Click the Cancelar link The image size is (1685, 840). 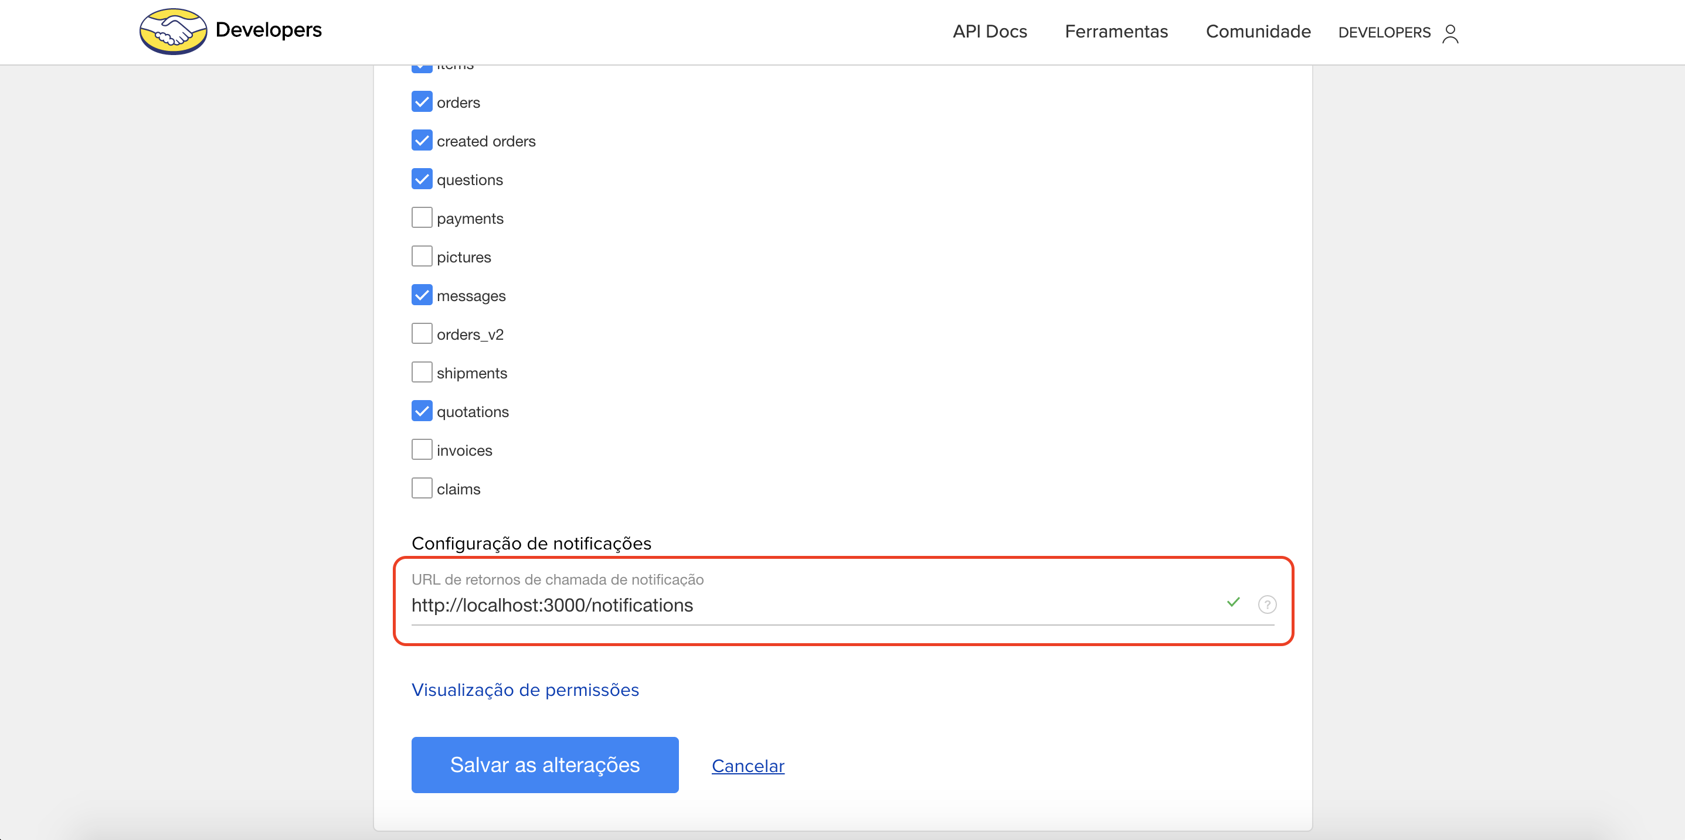click(x=748, y=766)
